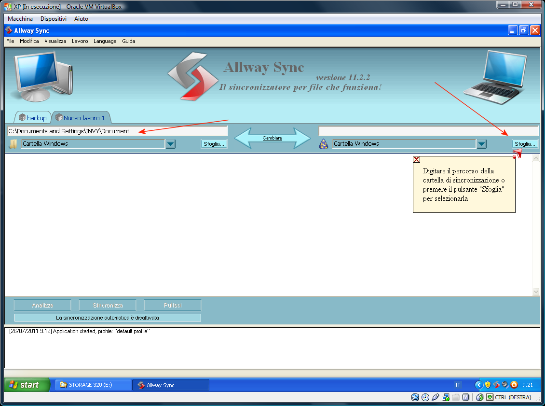Open the left folder type dropdown arrow
The height and width of the screenshot is (406, 545).
click(x=171, y=144)
